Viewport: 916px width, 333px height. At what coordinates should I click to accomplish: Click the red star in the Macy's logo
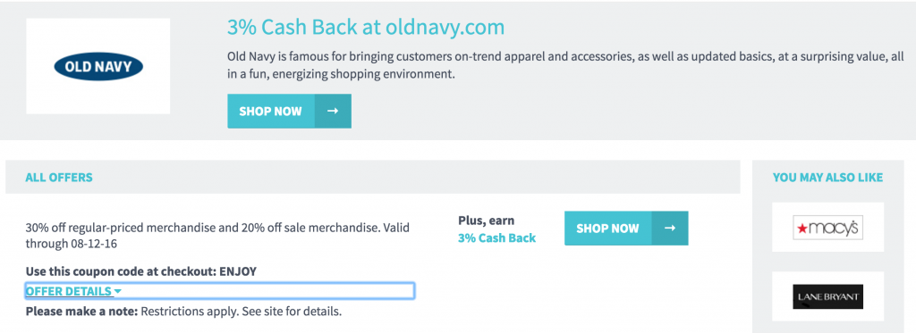tap(801, 229)
